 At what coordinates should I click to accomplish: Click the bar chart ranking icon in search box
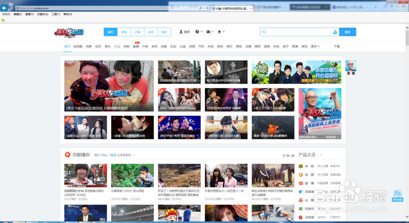click(335, 32)
